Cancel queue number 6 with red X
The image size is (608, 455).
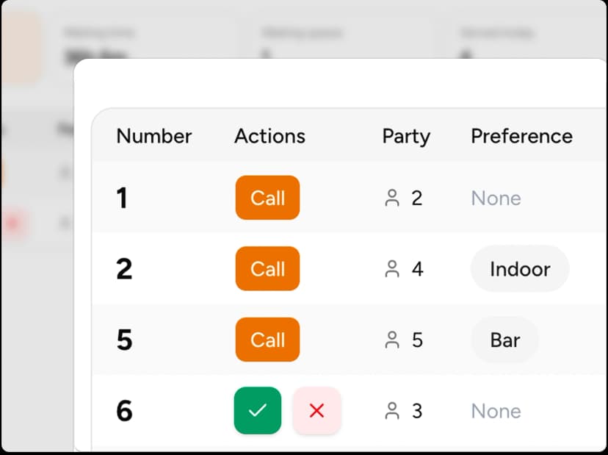[x=316, y=411]
